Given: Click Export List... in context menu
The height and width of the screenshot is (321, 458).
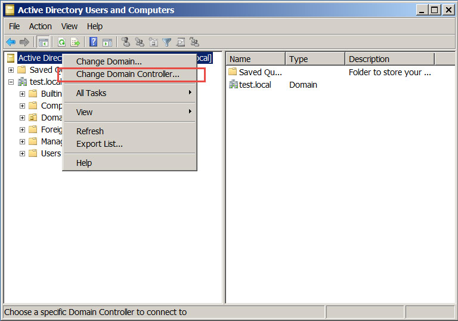Looking at the screenshot, I should [x=100, y=144].
